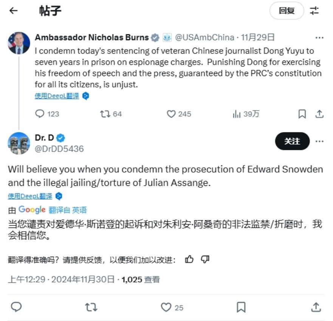This screenshot has width=333, height=321.
Task: Like the post with 245 likes
Action: (179, 114)
